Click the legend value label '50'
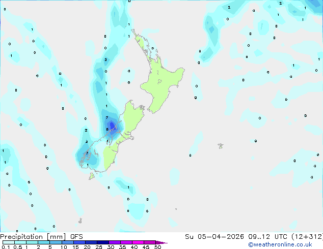The height and width of the screenshot is (249, 323). pos(157,247)
